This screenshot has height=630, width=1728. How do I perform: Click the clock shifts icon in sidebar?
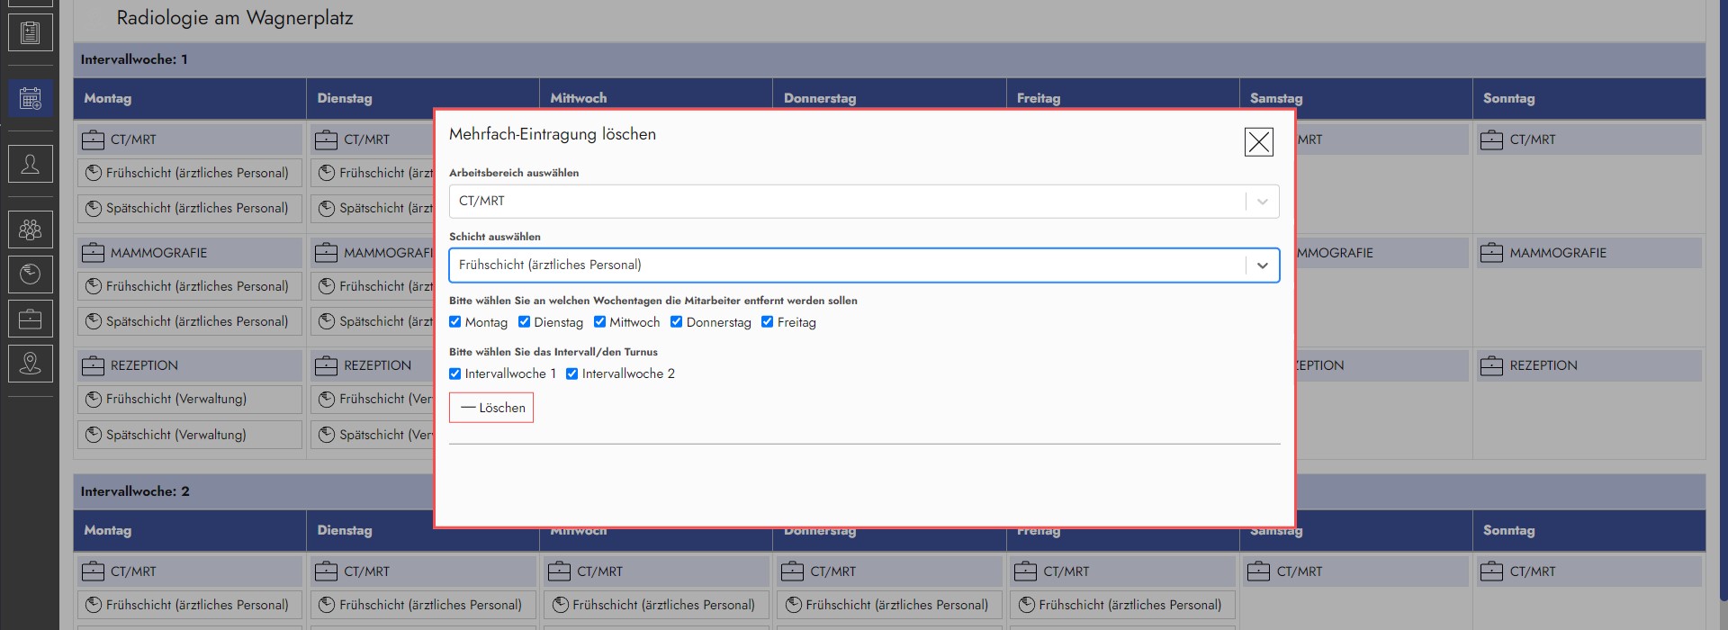[x=30, y=274]
